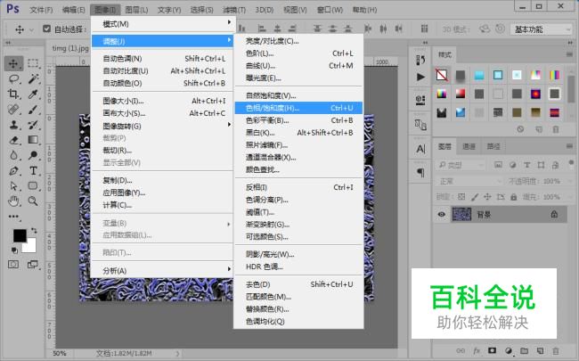Select the Background layer thumbnail
Screen dimensions: 579x361
[461, 214]
